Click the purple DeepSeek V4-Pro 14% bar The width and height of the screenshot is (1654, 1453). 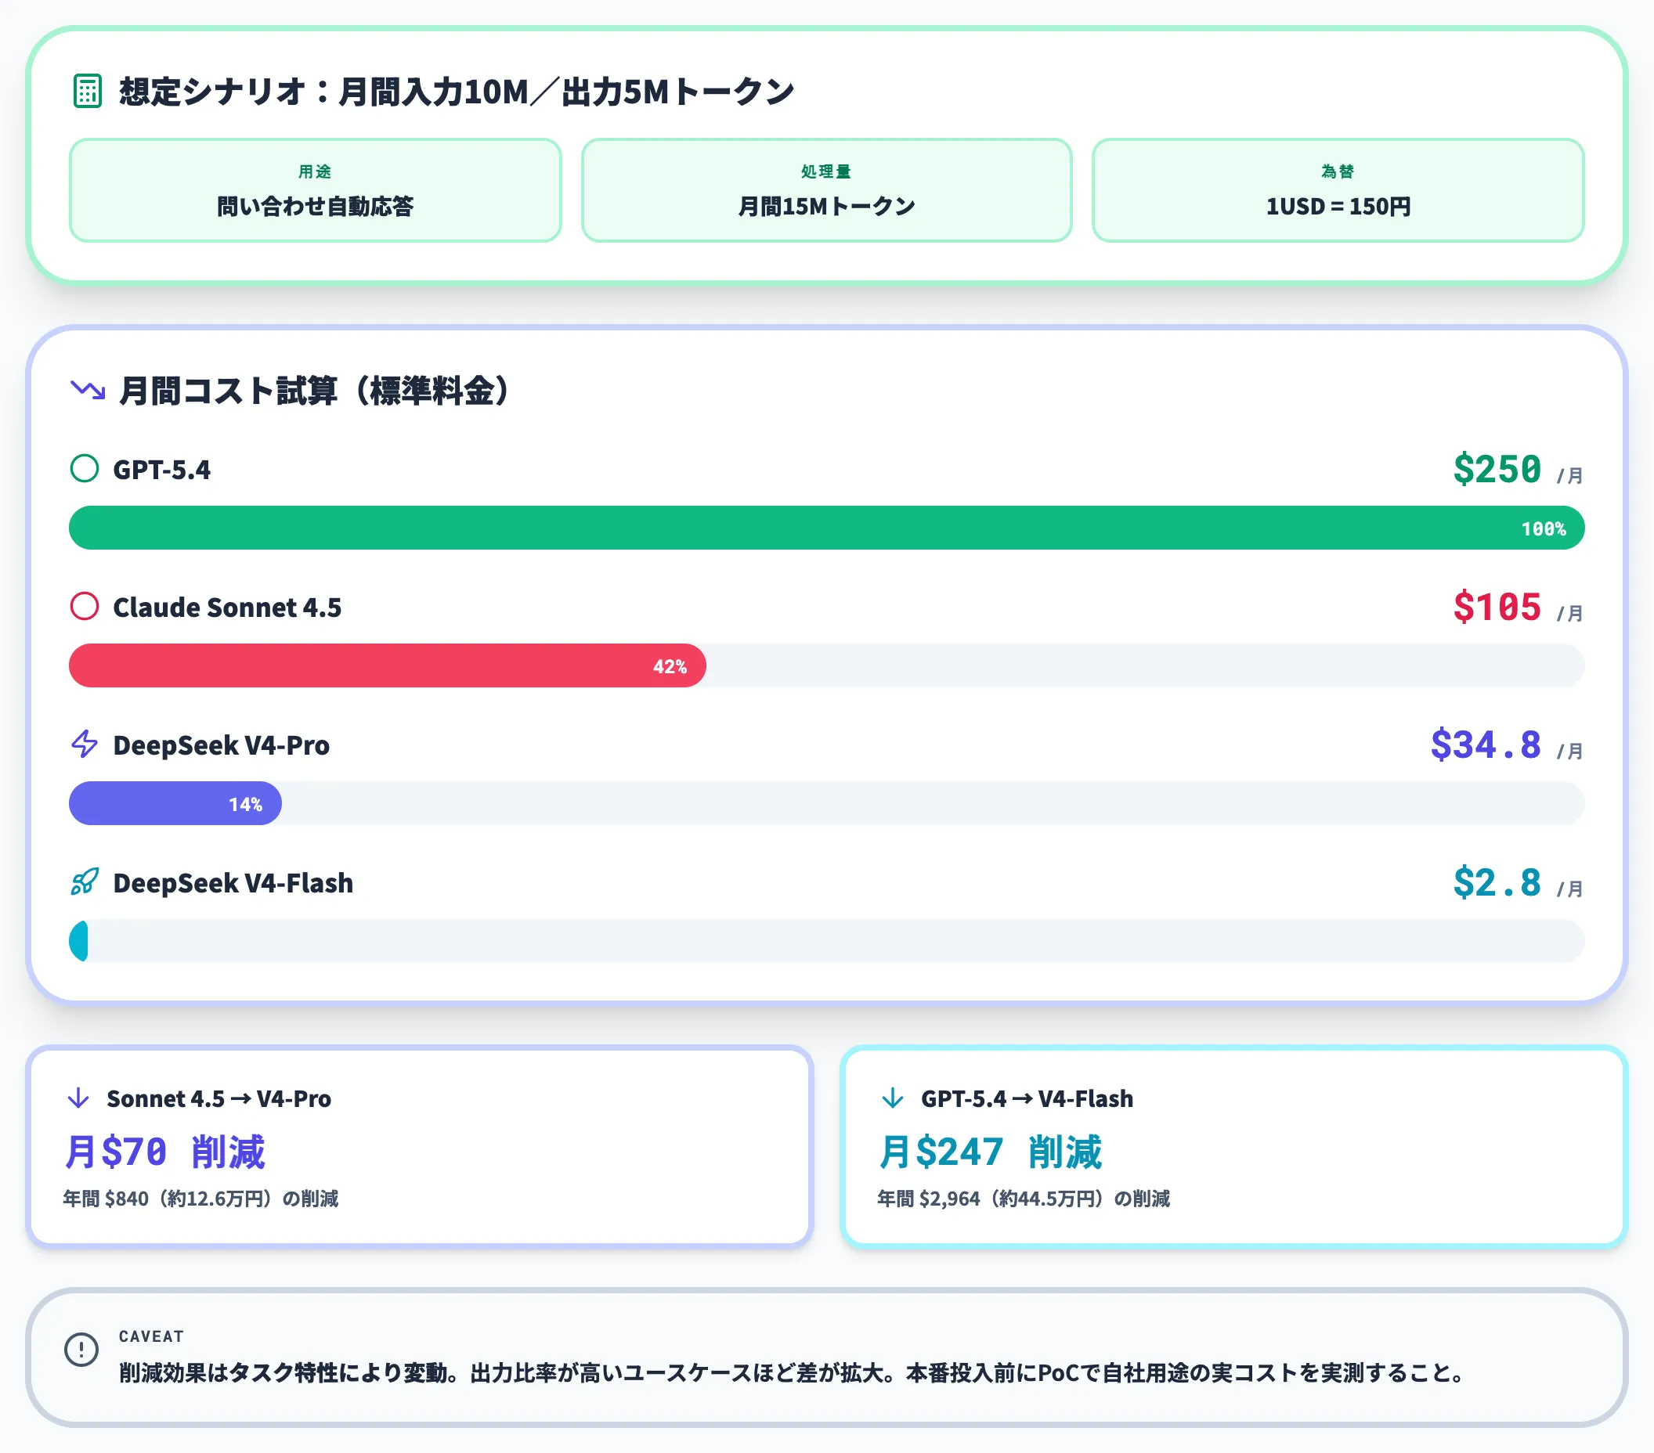175,803
